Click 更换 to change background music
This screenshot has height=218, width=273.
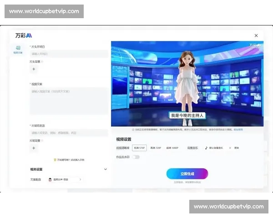pyautogui.click(x=237, y=148)
